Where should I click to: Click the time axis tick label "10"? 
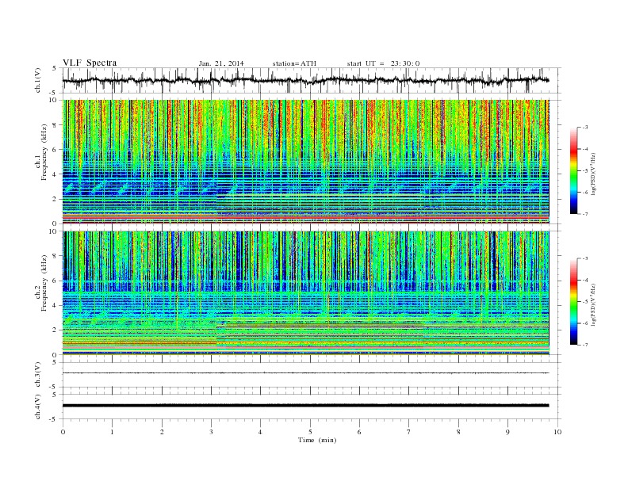pos(557,432)
